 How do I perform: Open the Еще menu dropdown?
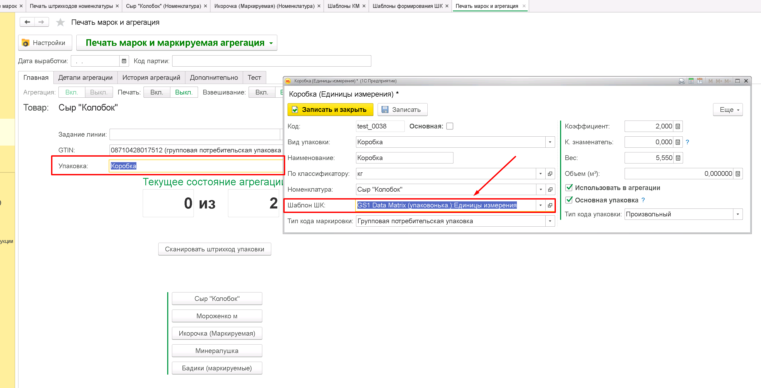click(728, 110)
